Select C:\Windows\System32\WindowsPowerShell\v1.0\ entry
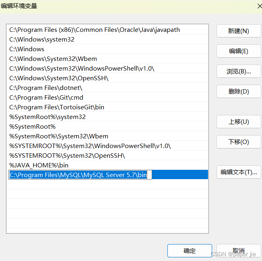 point(107,68)
